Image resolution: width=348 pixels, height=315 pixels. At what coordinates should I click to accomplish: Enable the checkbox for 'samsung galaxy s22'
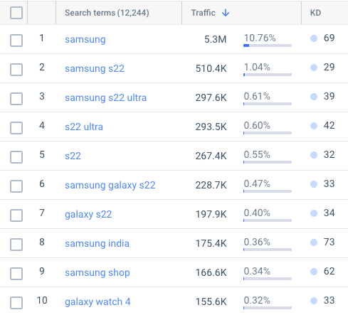[16, 186]
